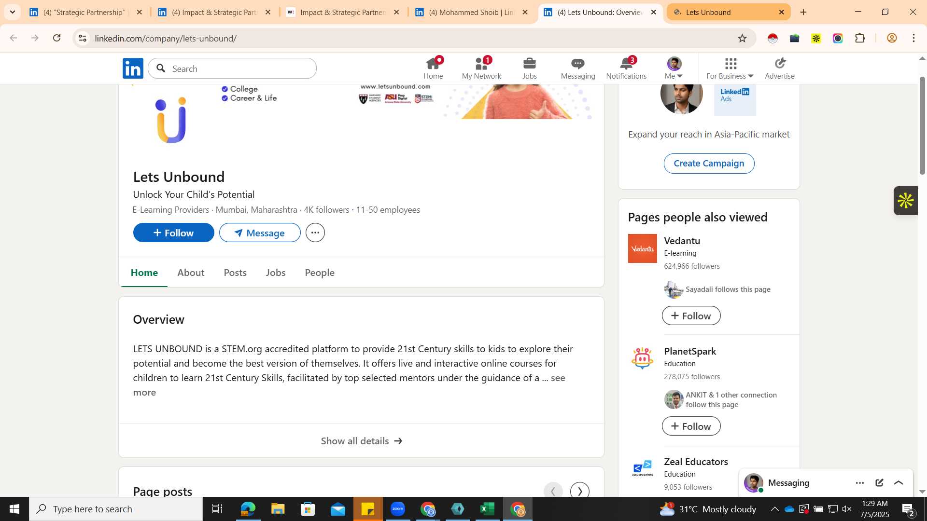Expand the Messaging overlay chevron

[899, 482]
